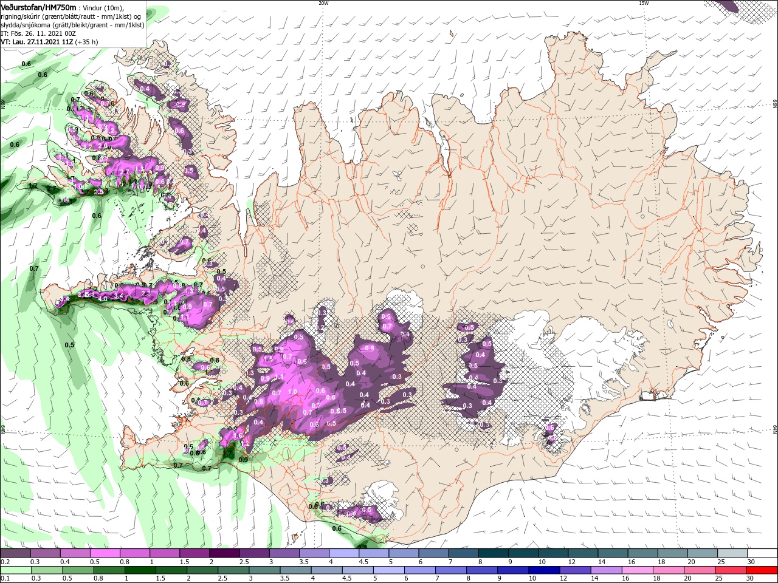Pick the 16 grey-teal swatch in upper scale

[642, 553]
